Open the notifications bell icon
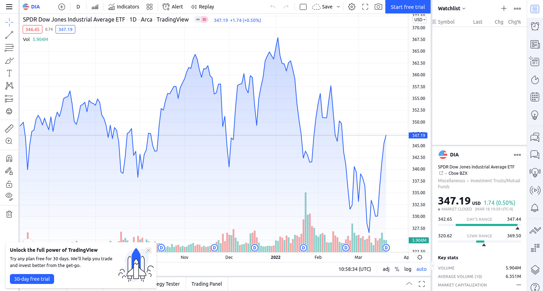 click(x=535, y=208)
